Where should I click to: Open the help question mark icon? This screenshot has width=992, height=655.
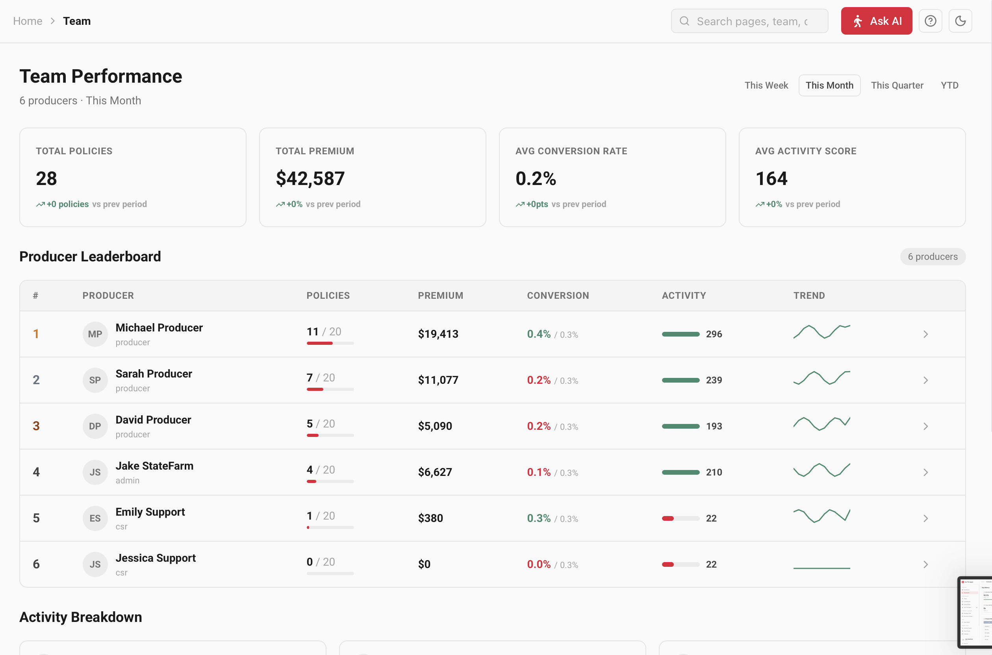coord(930,21)
